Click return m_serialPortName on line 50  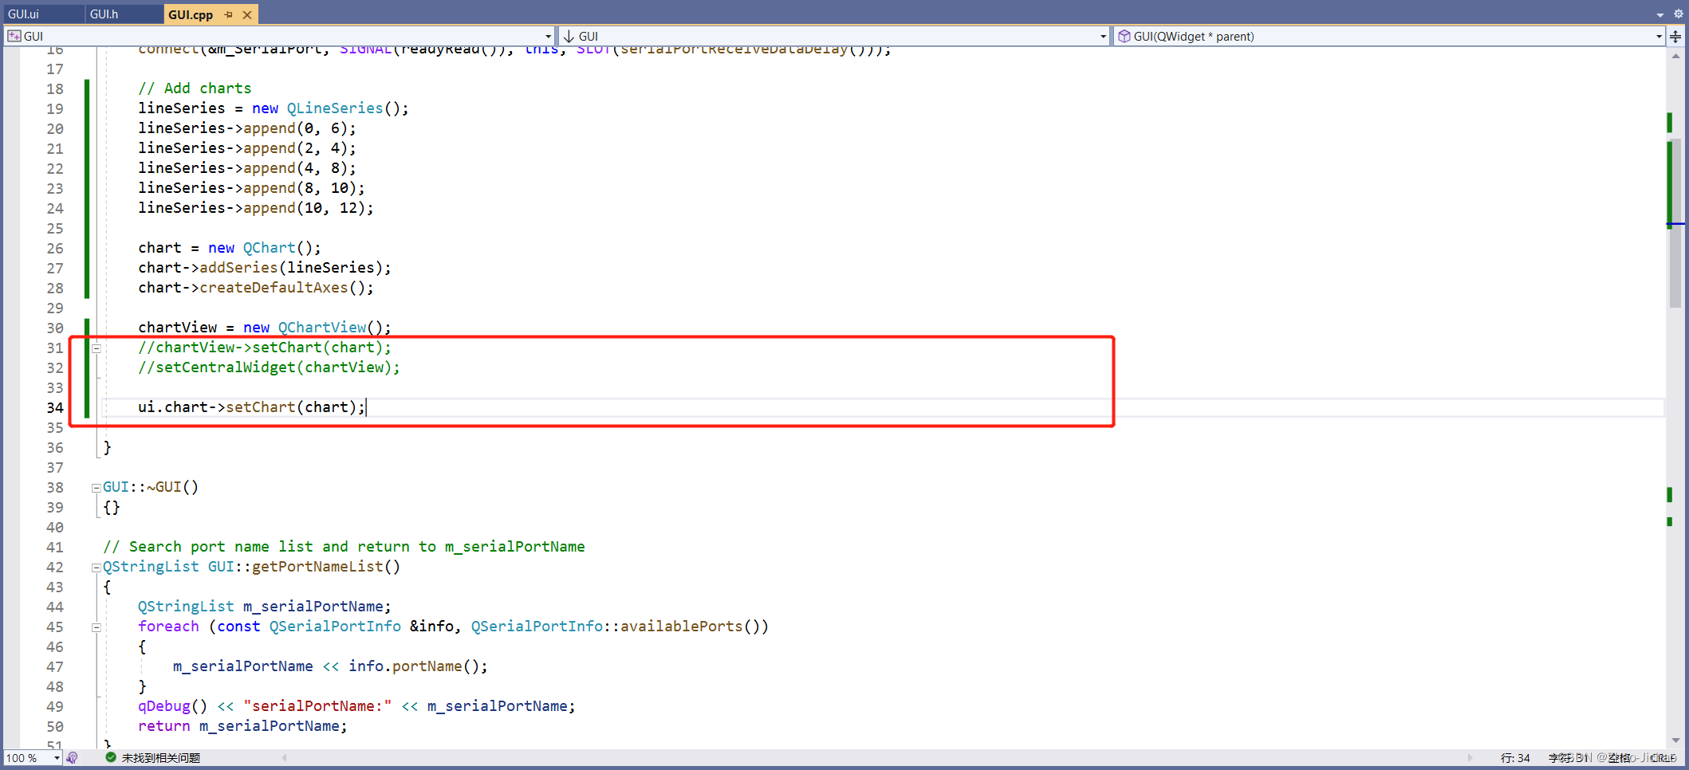(x=243, y=726)
